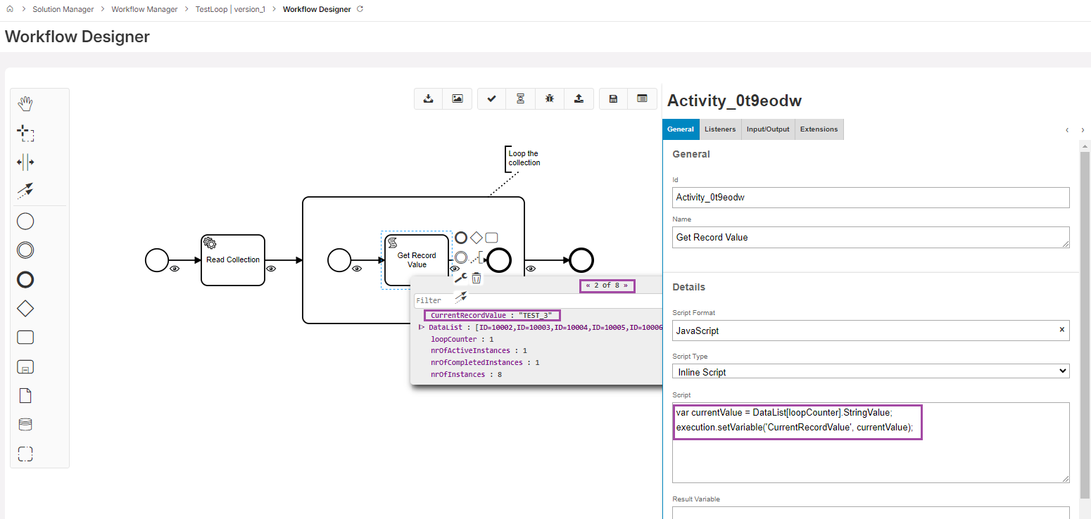Delete Get Record Value with the trash icon
Viewport: 1091px width, 519px height.
(x=477, y=278)
